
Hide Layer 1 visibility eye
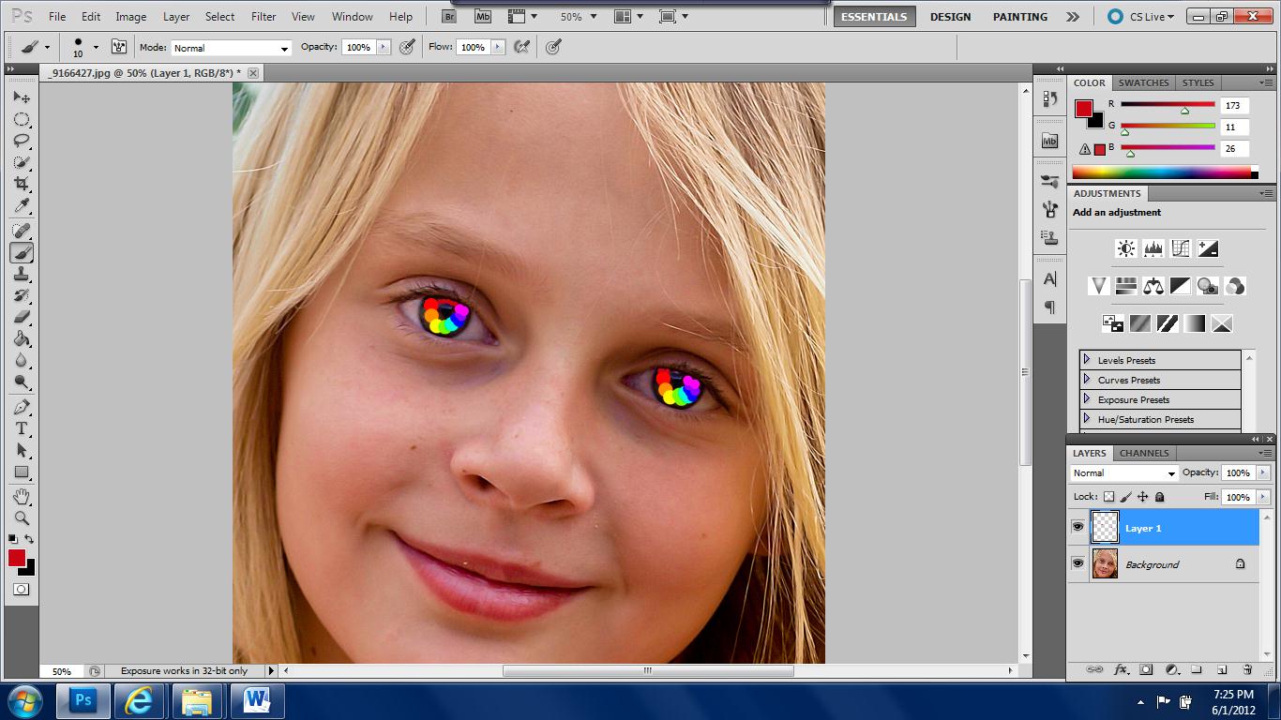point(1078,527)
